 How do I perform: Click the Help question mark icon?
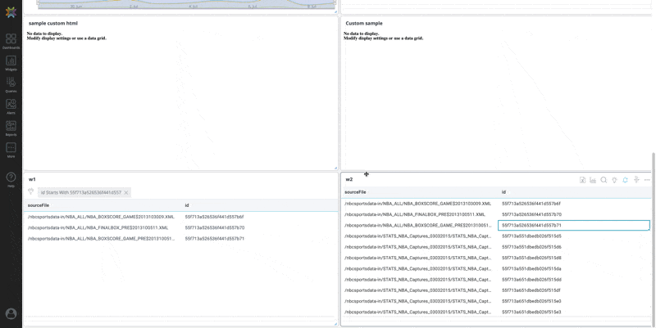click(11, 178)
